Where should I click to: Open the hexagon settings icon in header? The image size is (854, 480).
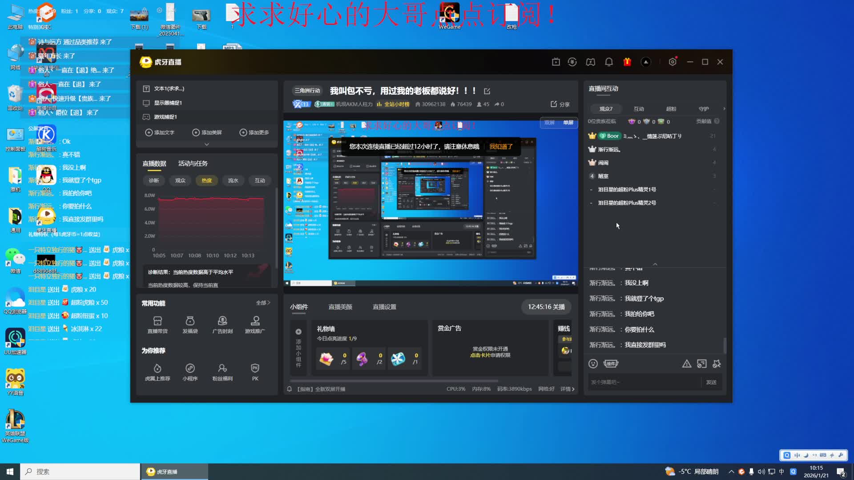pyautogui.click(x=673, y=62)
